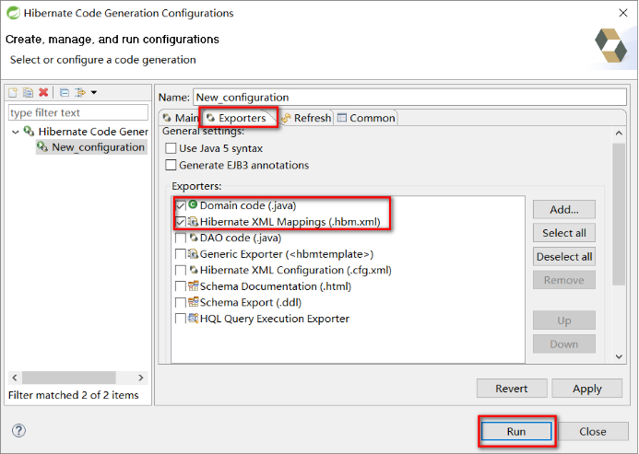Enable Generate EJB3 annotations checkbox
The image size is (639, 454).
[171, 165]
